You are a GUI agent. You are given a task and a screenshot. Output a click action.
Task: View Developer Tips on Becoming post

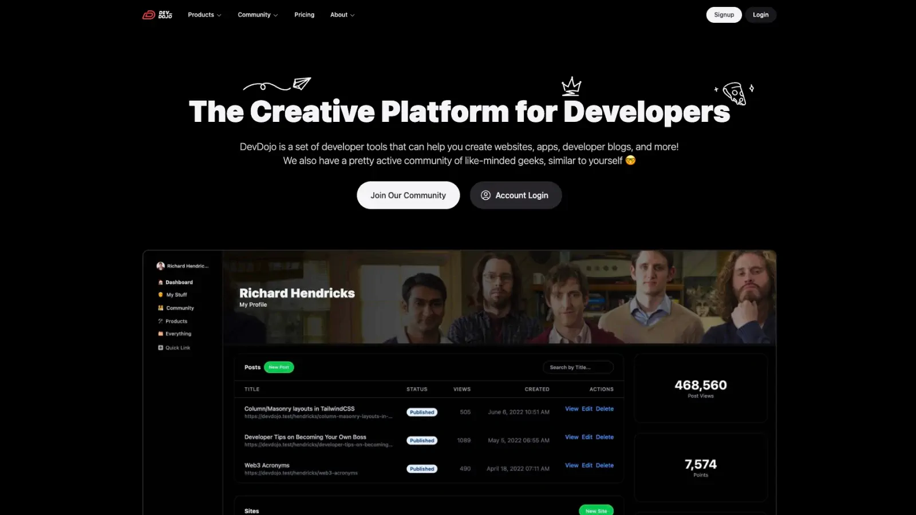click(x=571, y=437)
